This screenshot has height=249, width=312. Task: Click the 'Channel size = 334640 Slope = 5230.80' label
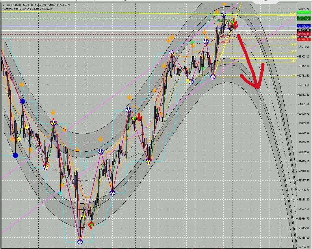click(28, 9)
